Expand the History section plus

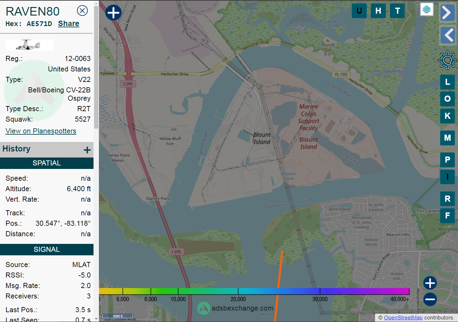pos(87,150)
